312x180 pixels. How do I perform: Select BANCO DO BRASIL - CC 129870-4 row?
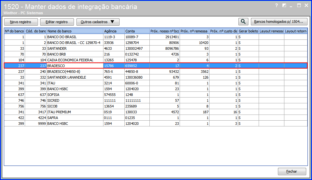156,43
